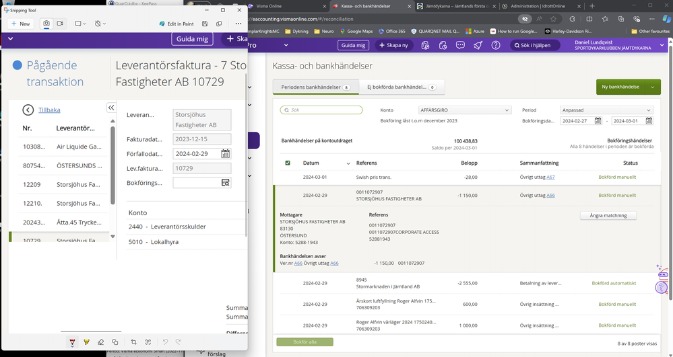Click Ångra matchning button
Screen dimensions: 673x357
click(x=608, y=216)
